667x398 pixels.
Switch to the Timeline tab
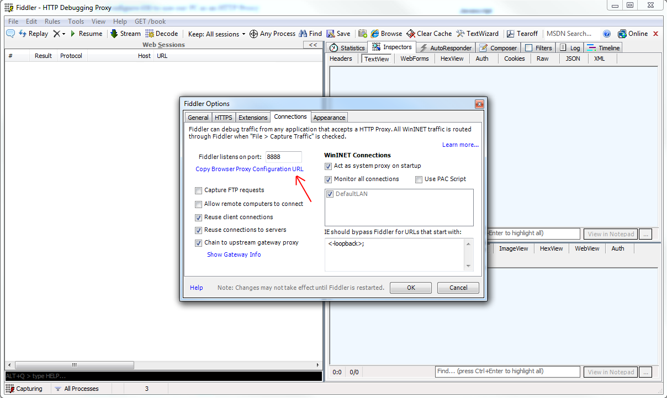click(604, 48)
